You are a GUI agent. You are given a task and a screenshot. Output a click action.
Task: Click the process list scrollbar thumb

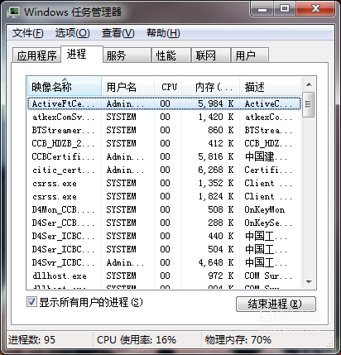[309, 104]
